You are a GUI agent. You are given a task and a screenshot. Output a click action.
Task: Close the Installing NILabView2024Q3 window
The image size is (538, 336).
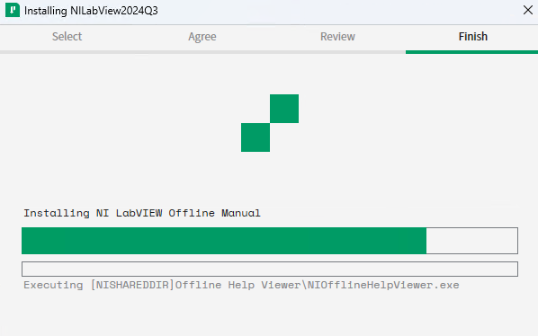click(x=528, y=10)
